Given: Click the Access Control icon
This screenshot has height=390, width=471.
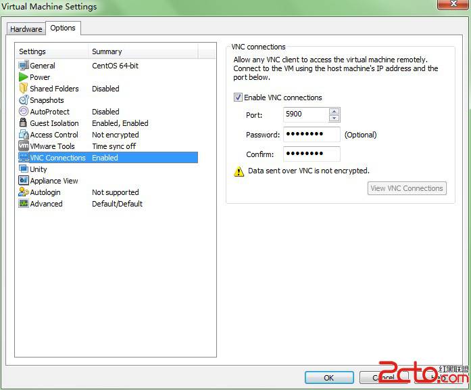Looking at the screenshot, I should [x=24, y=135].
